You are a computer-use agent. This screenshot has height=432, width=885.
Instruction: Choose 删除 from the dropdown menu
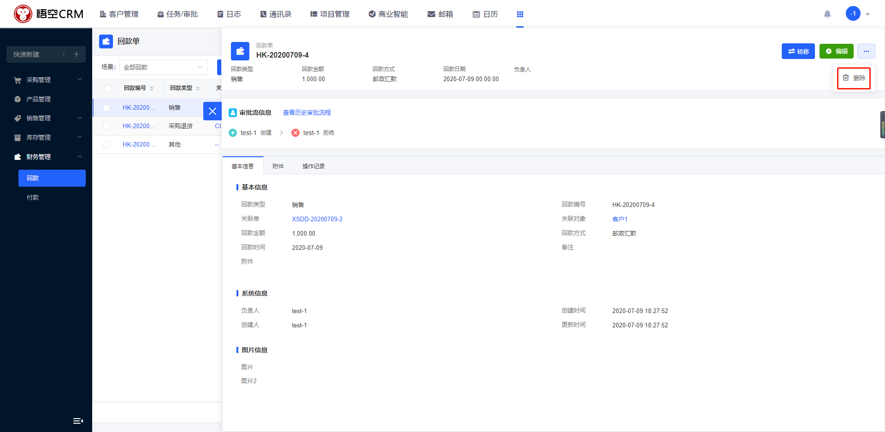854,78
